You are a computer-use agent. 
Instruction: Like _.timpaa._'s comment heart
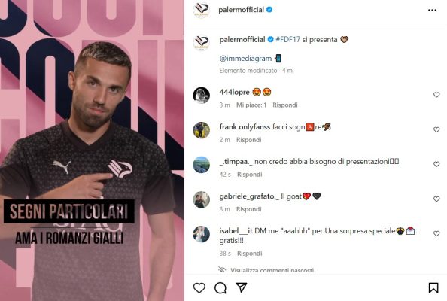436,164
